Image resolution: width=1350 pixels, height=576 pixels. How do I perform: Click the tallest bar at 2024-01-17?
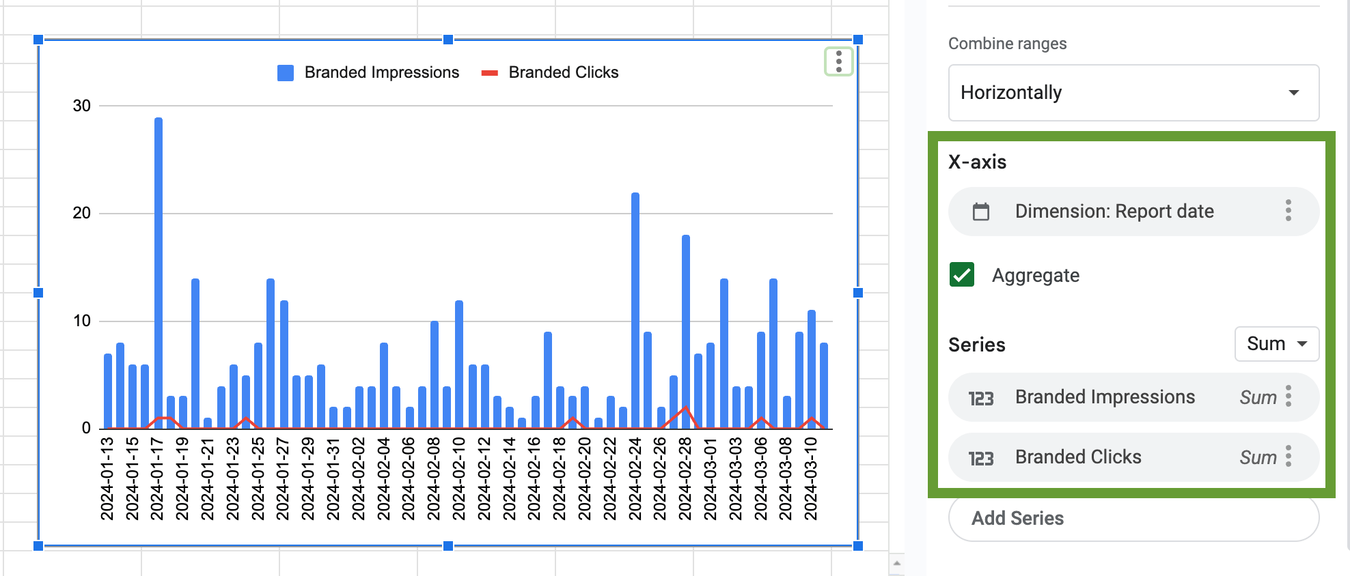(159, 273)
